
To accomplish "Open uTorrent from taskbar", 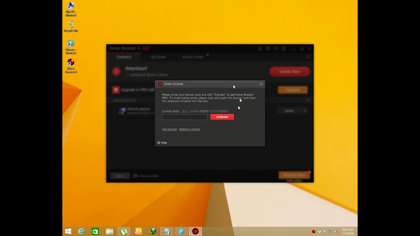I will pyautogui.click(x=124, y=231).
